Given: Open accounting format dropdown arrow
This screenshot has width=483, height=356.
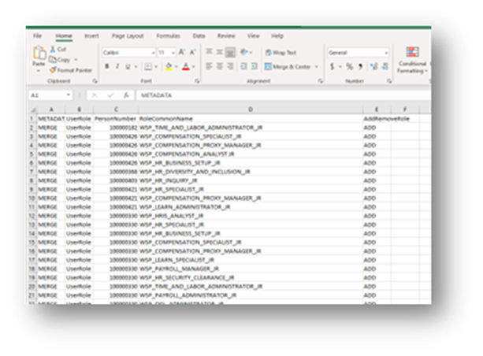Looking at the screenshot, I should tap(340, 66).
